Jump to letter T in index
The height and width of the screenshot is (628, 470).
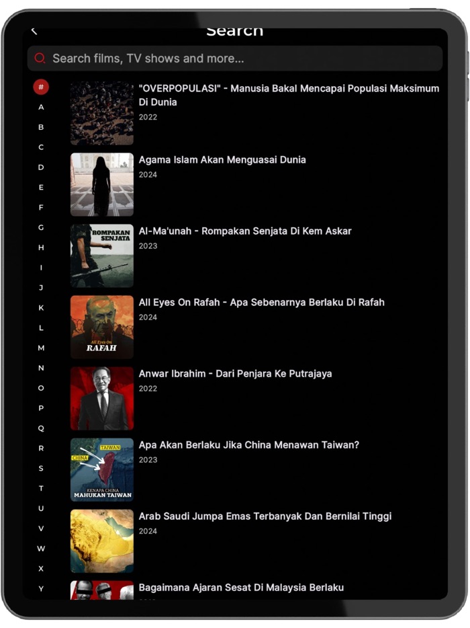click(41, 488)
